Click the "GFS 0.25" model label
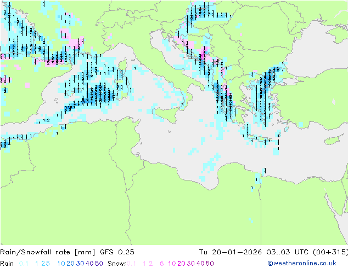The height and width of the screenshot is (268, 348). pos(117,252)
